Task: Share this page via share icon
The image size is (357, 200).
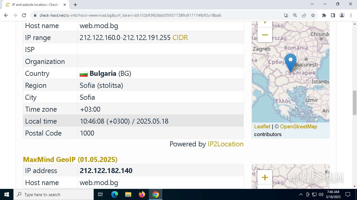Action: tap(304, 15)
